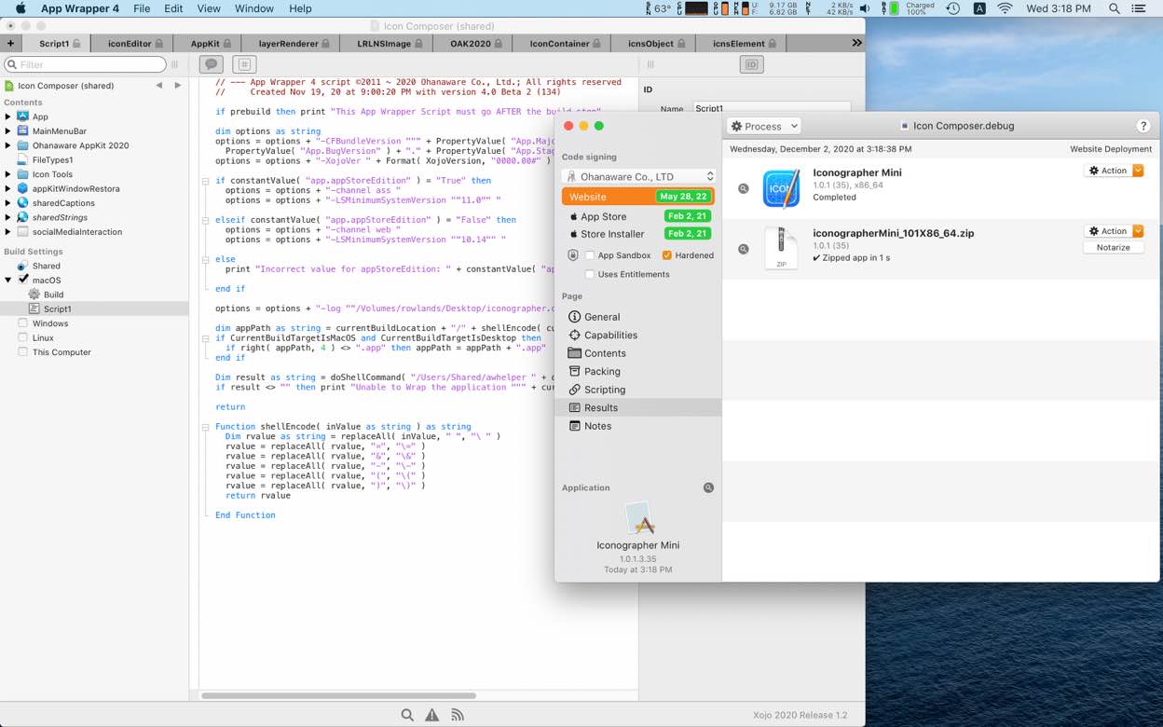Expand the App item in Contents tree
This screenshot has height=727, width=1163.
click(x=8, y=117)
